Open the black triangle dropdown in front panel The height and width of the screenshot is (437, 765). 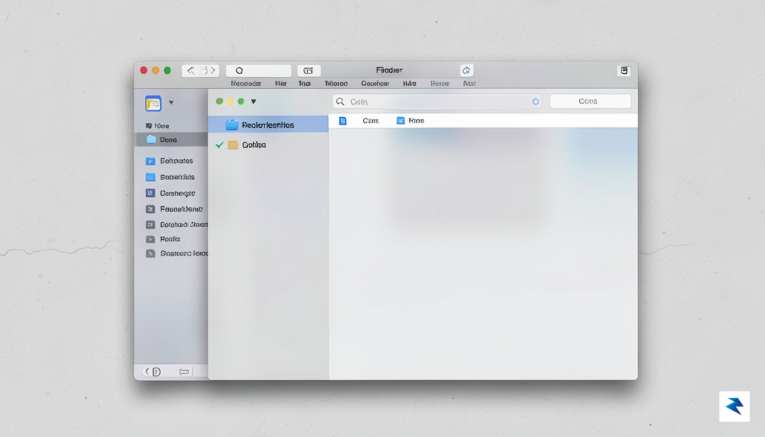(x=253, y=102)
